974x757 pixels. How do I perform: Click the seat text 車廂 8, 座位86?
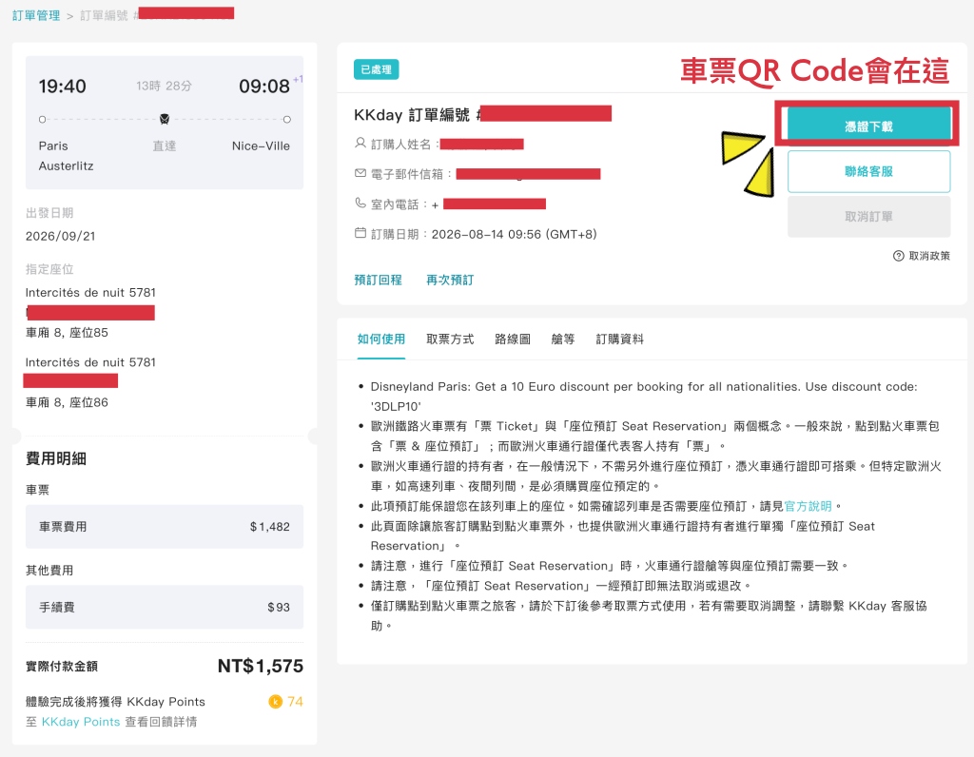(67, 402)
